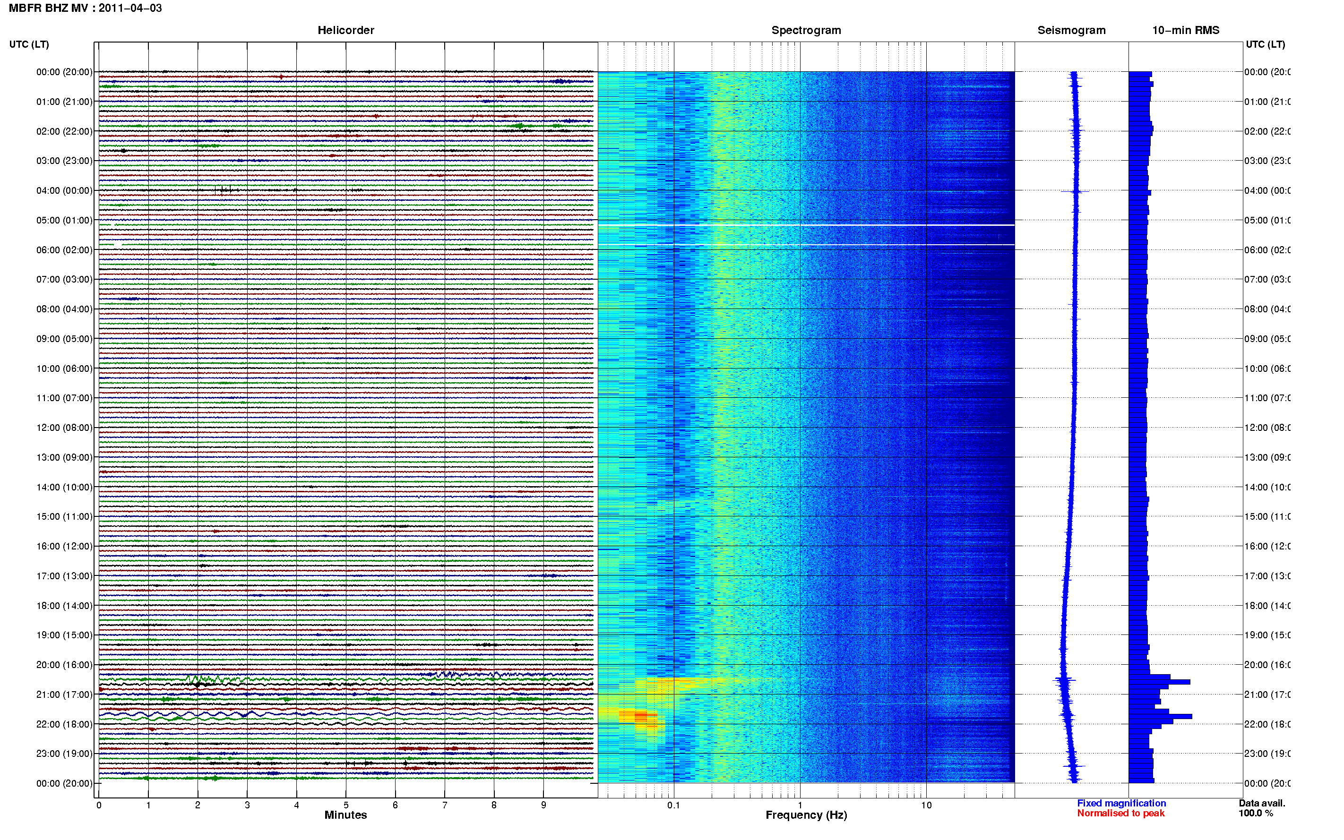Click the 'Seismogram' panel heading
The image size is (1344, 840).
tap(1071, 30)
